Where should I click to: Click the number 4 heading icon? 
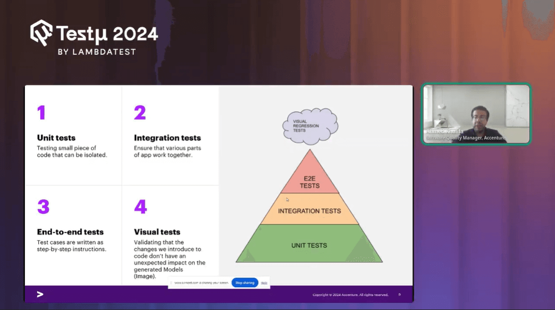(x=140, y=206)
